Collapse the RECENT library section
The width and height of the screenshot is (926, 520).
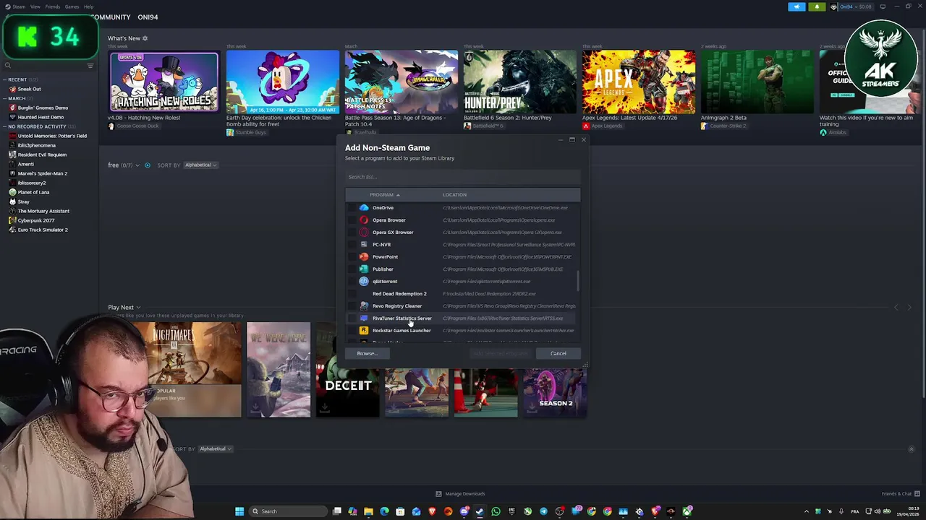pos(4,79)
